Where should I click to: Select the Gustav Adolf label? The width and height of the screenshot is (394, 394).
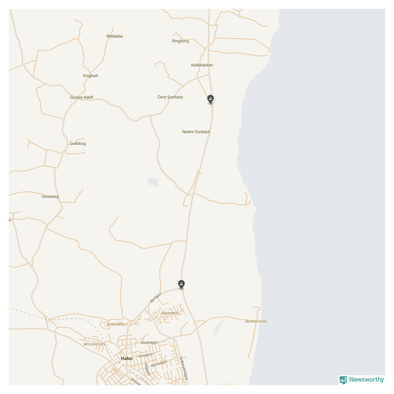tap(81, 97)
